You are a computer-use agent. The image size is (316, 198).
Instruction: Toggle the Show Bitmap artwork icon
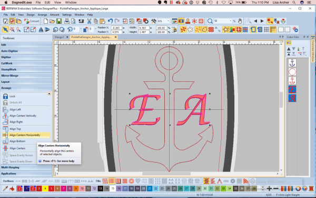click(x=232, y=30)
